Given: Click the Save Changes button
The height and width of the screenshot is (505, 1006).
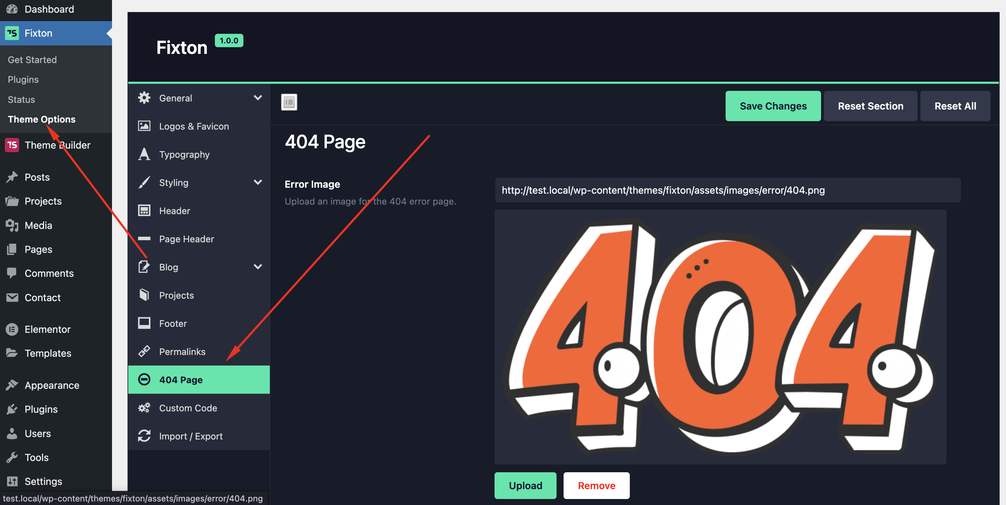Looking at the screenshot, I should click(x=773, y=106).
